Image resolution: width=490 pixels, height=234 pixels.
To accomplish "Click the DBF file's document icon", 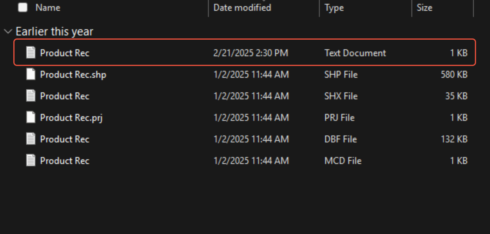I will click(x=31, y=139).
